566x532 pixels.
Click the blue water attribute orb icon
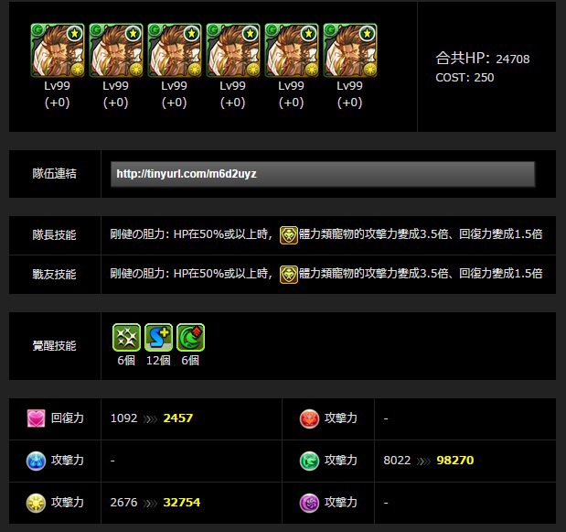(x=36, y=461)
